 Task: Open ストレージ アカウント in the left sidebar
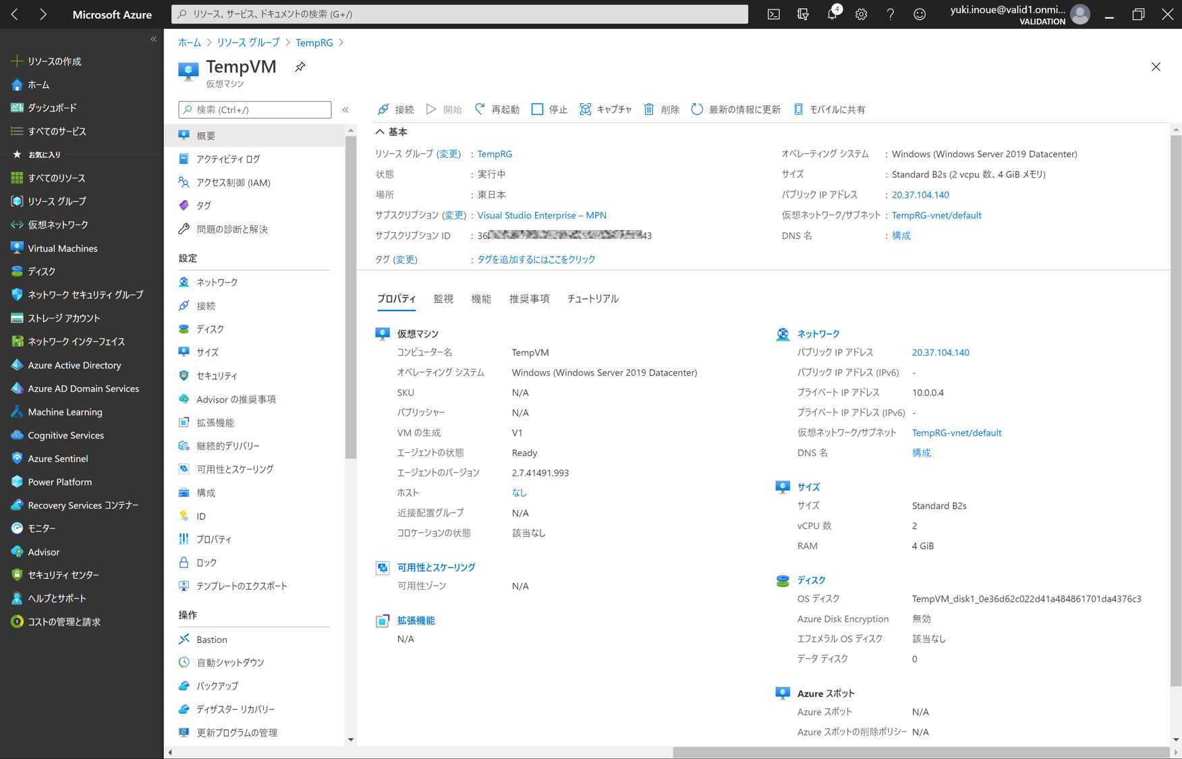pyautogui.click(x=55, y=318)
